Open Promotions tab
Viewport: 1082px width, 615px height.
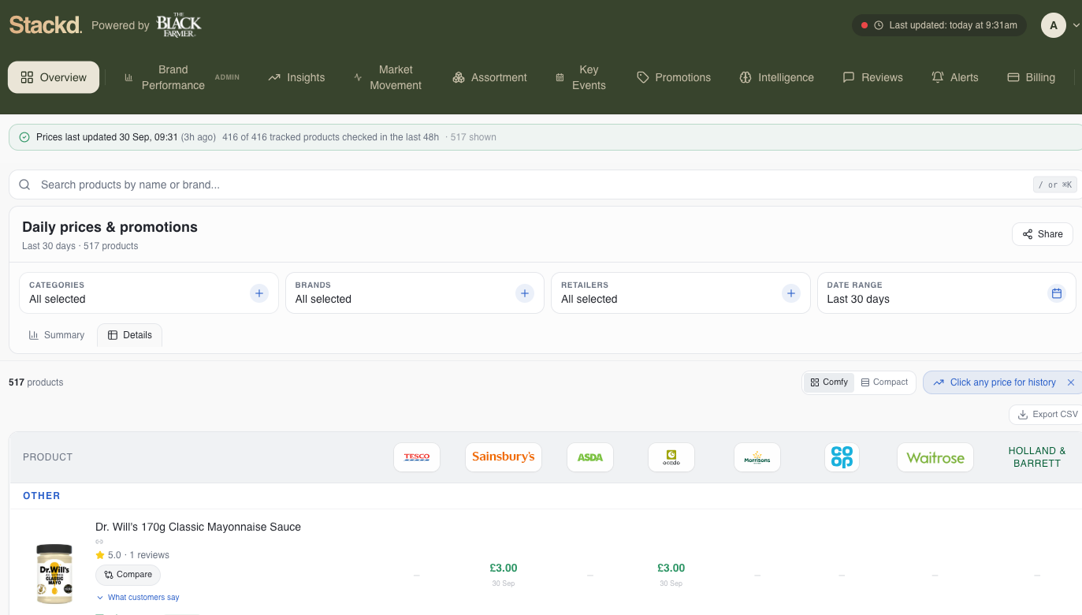[674, 77]
